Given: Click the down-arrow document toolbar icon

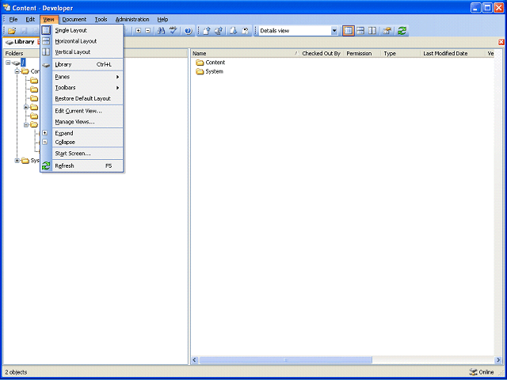Looking at the screenshot, I should click(x=234, y=31).
